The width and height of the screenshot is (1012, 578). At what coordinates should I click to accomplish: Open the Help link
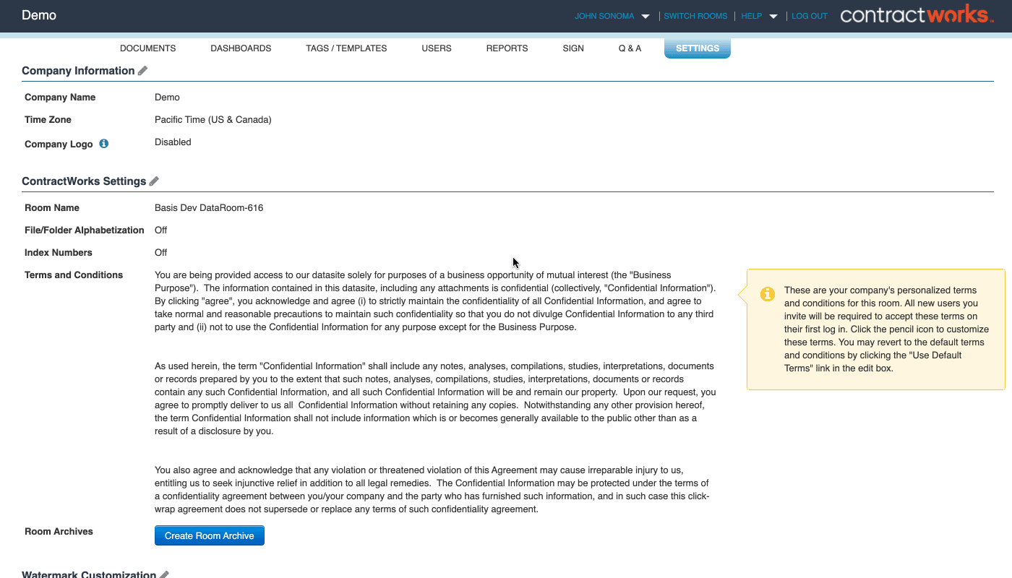752,16
